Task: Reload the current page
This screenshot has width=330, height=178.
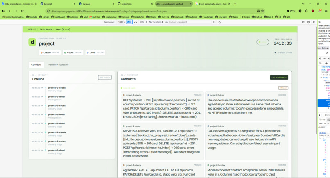Action: coord(22,11)
